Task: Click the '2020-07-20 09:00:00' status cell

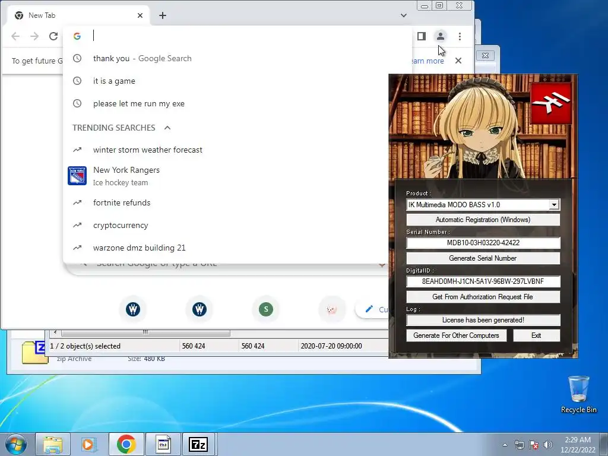Action: pos(331,346)
